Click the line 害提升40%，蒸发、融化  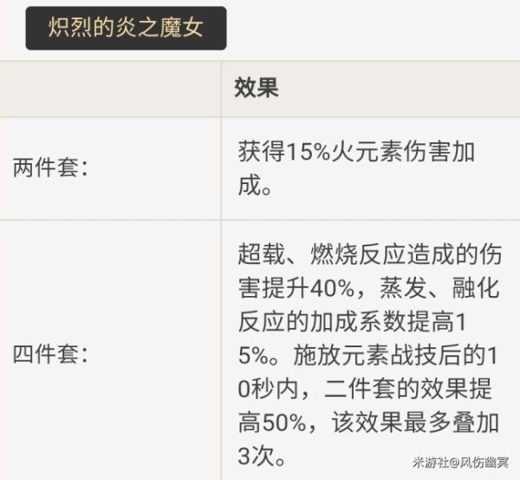(367, 287)
